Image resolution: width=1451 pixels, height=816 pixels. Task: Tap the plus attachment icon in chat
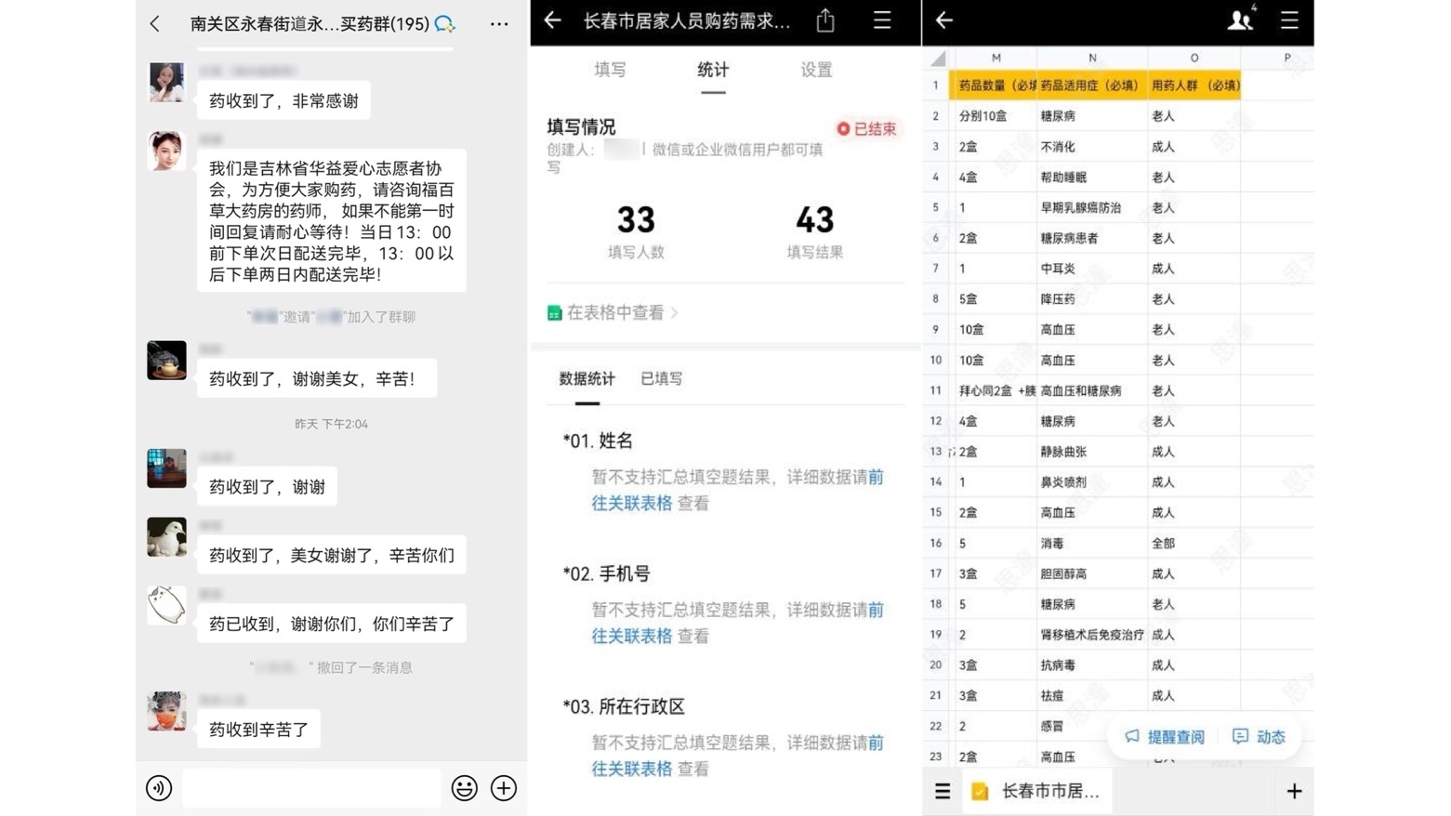click(504, 788)
